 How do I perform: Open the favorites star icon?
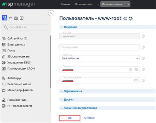point(10,18)
